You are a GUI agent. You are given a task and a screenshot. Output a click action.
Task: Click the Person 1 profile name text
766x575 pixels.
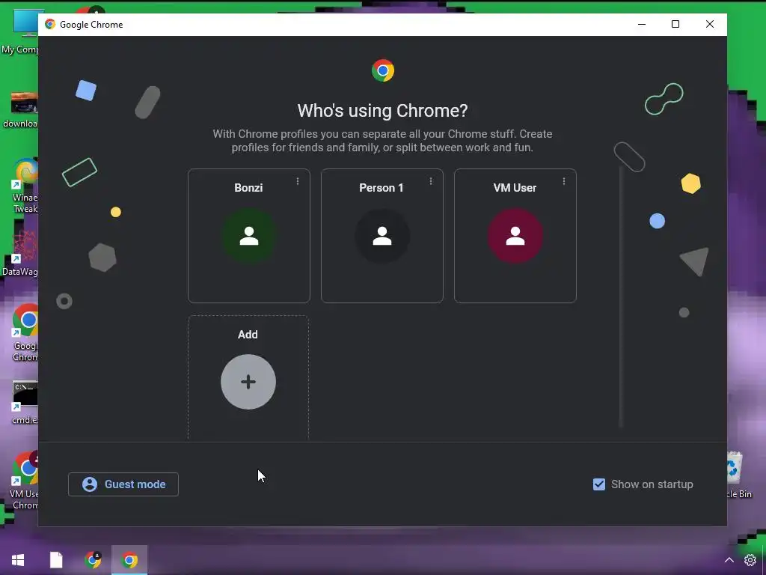coord(382,188)
